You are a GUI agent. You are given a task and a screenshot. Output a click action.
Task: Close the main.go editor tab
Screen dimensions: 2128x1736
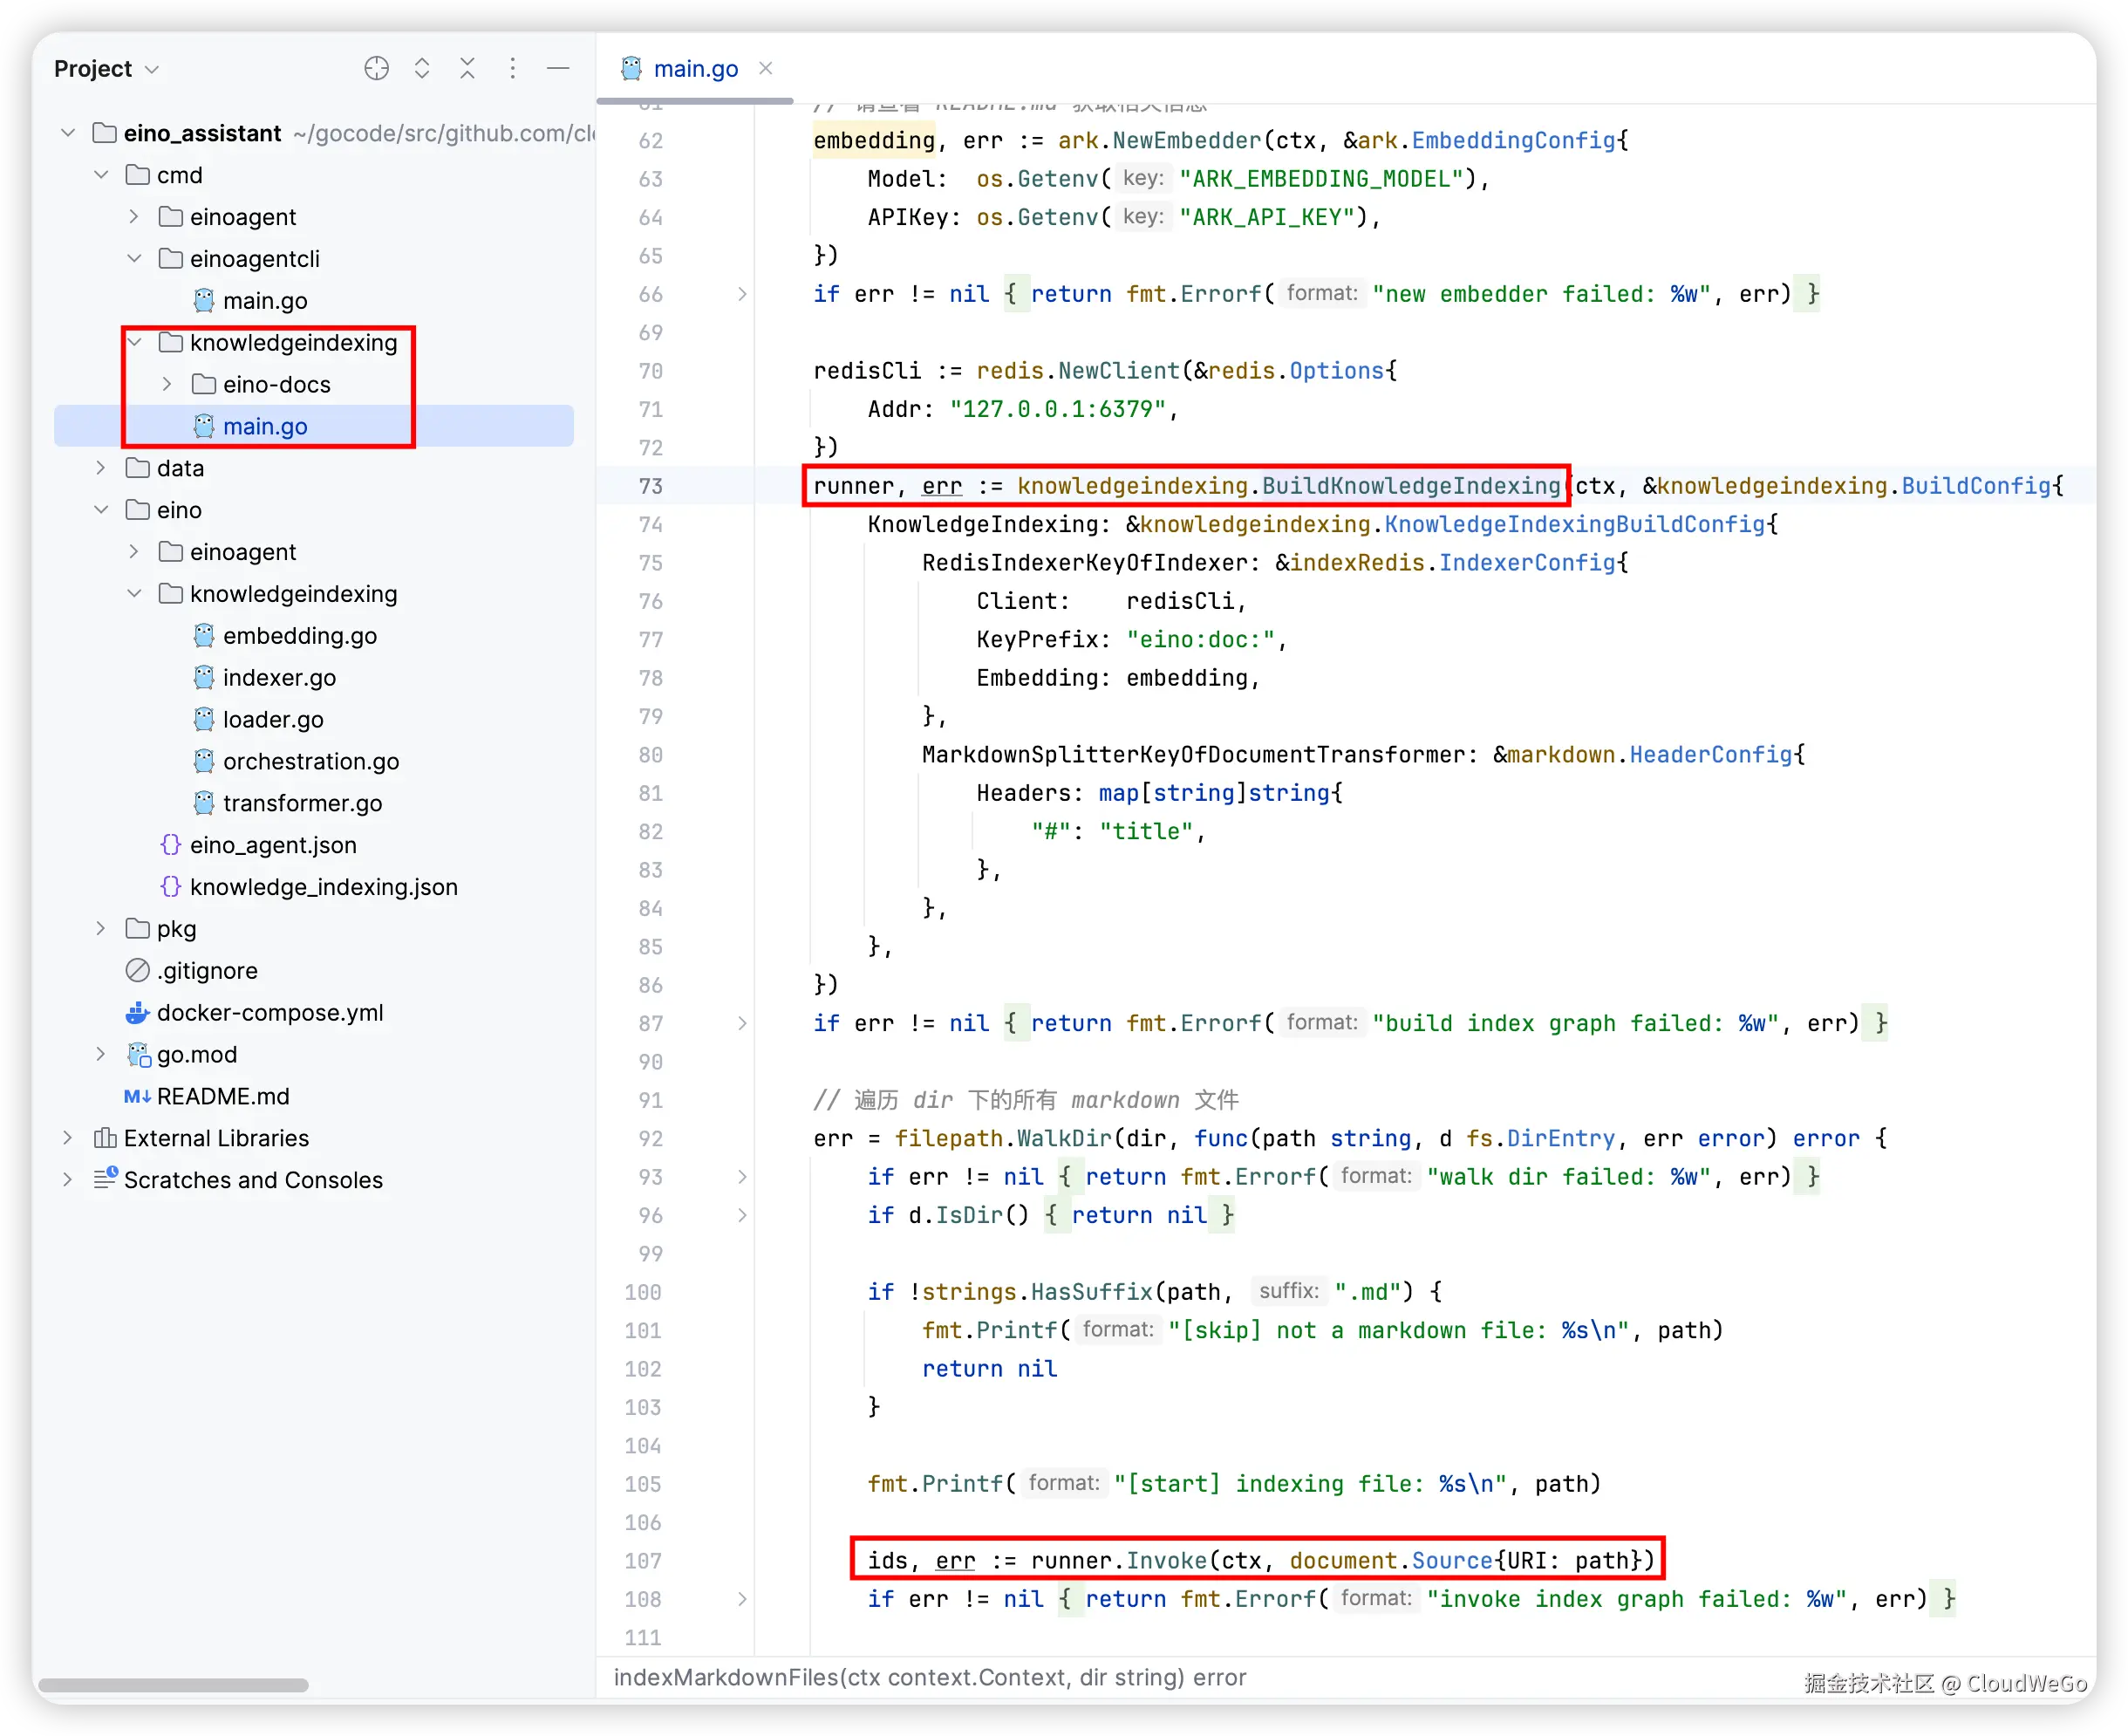point(766,68)
